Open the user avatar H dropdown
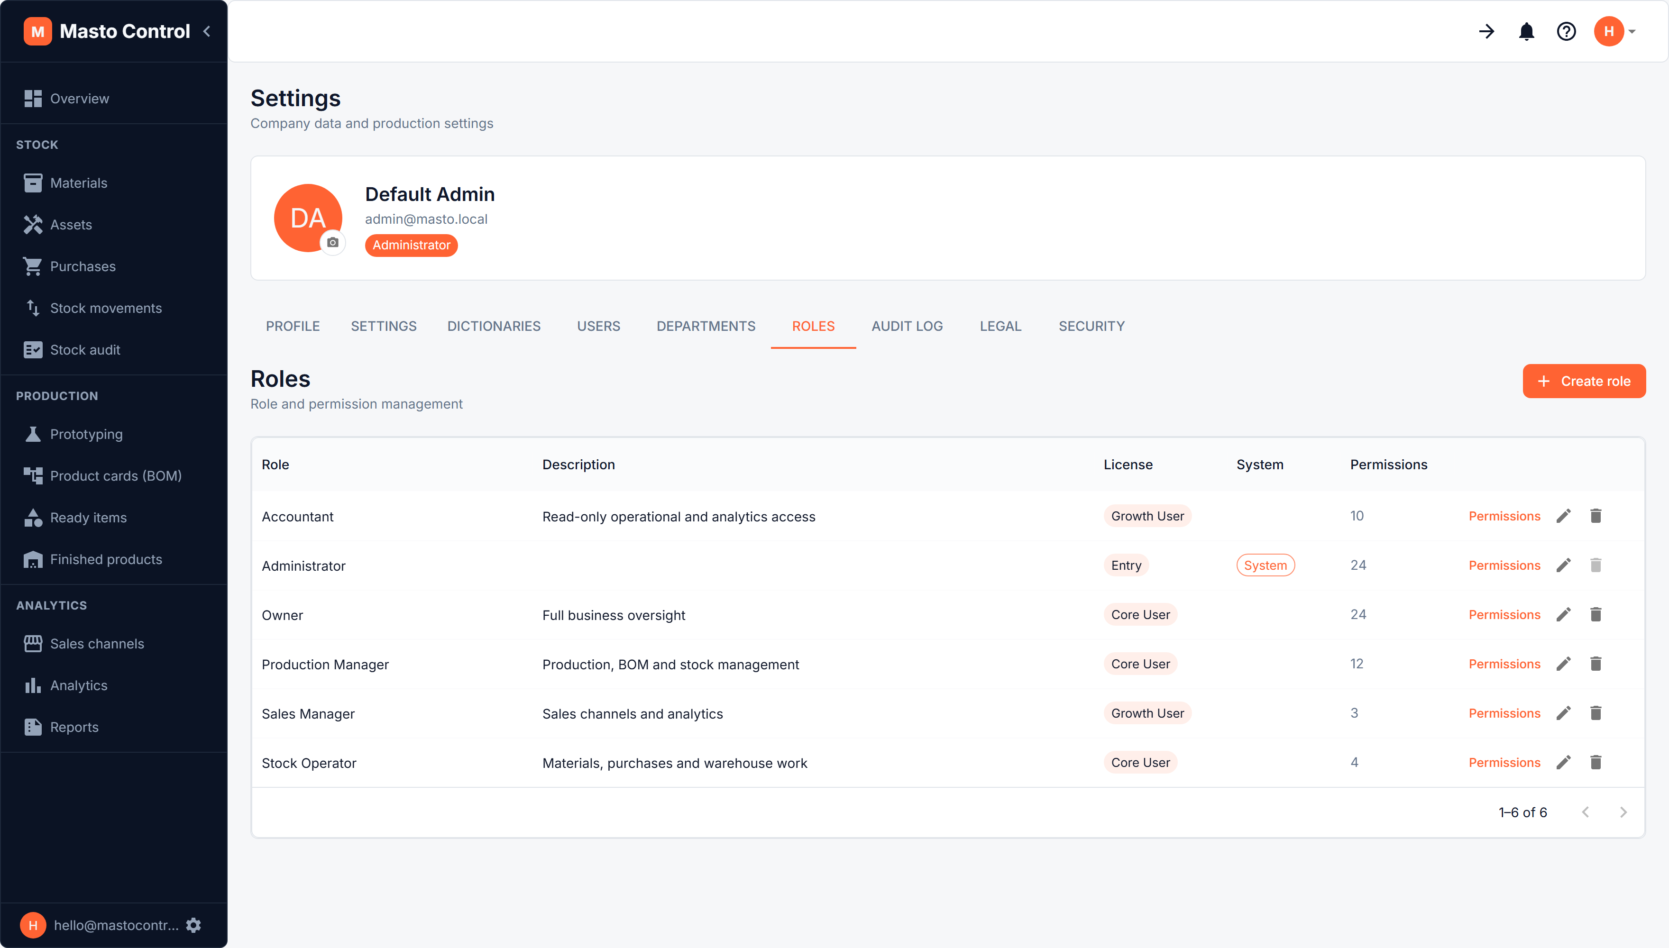Viewport: 1669px width, 948px height. (x=1614, y=31)
